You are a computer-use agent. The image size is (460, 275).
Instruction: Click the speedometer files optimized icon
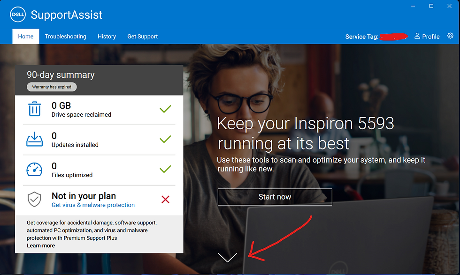[x=34, y=169]
